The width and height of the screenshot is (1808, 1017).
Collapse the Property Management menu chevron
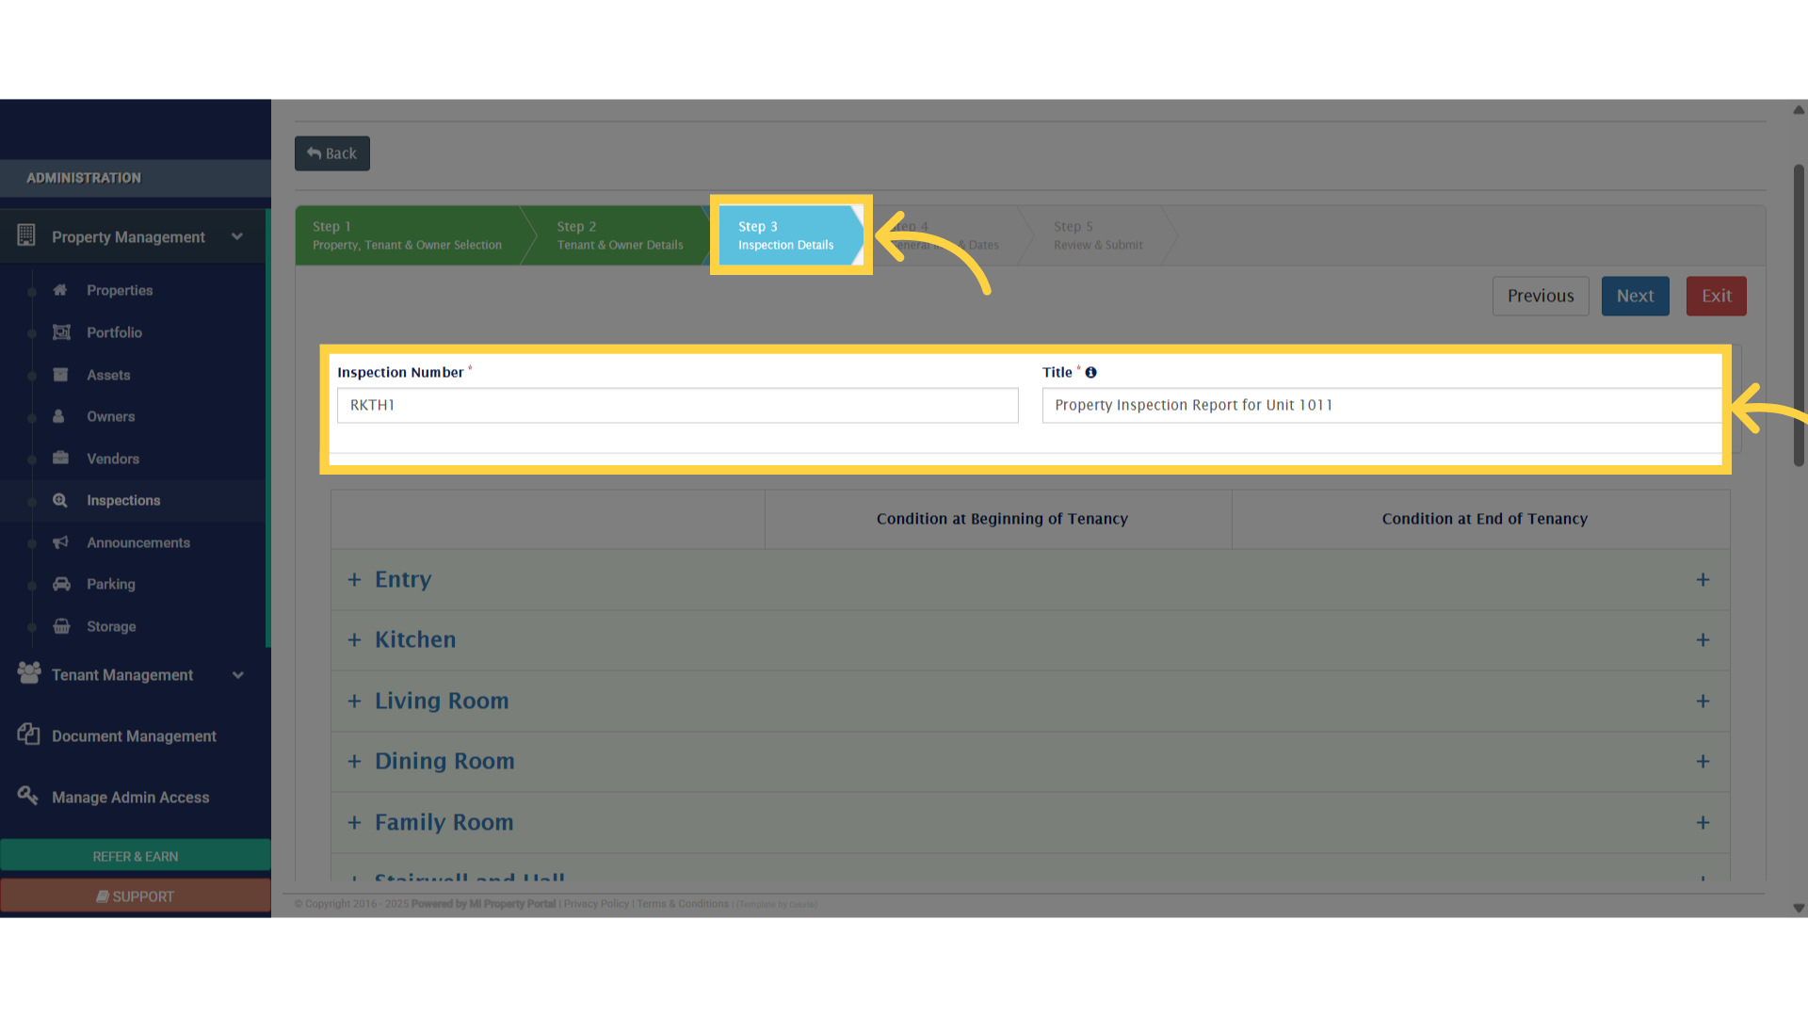coord(237,236)
